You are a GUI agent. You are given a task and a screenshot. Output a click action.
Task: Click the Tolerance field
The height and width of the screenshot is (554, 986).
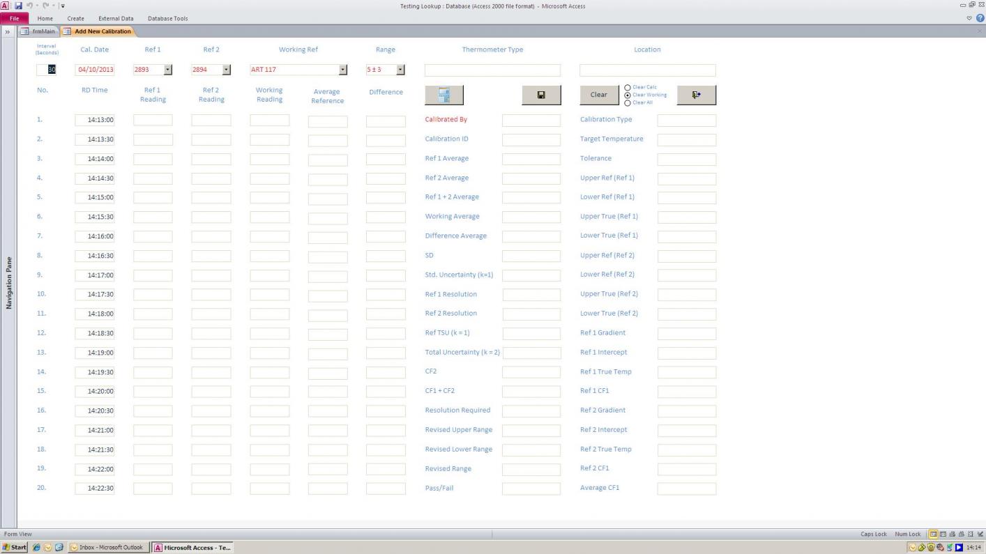click(687, 159)
